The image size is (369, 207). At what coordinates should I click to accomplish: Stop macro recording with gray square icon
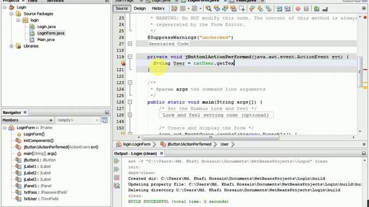click(306, 9)
